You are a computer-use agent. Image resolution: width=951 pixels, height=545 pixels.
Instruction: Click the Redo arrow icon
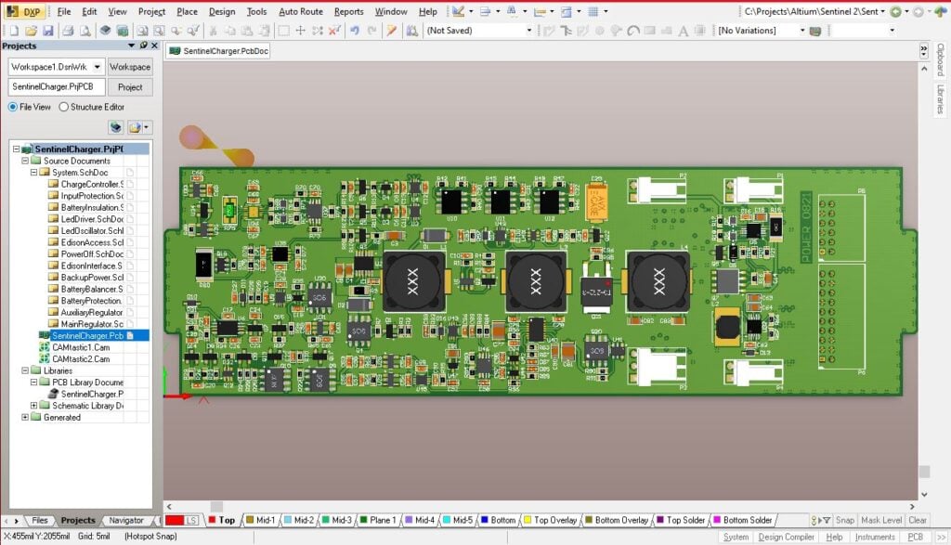pyautogui.click(x=371, y=31)
